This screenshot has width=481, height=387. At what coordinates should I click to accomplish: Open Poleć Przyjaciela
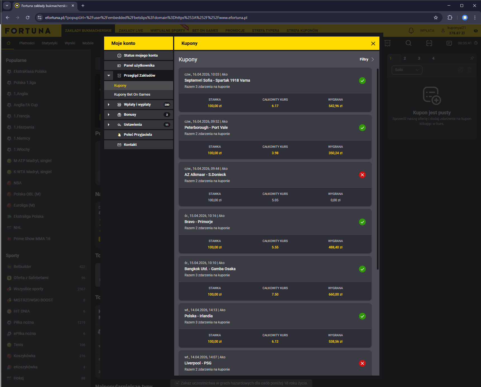click(x=138, y=135)
